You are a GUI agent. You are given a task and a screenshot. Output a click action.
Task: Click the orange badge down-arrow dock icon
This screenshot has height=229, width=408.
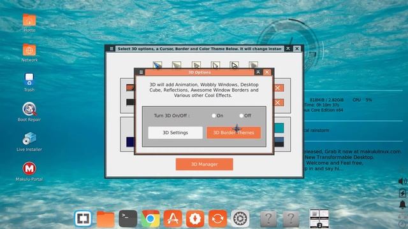[x=195, y=219]
